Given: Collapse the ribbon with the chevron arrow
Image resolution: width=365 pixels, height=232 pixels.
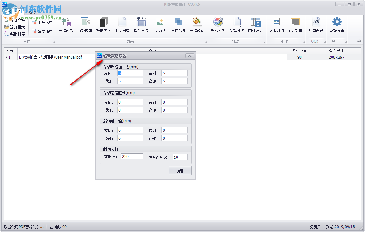Looking at the screenshot, I should tap(359, 41).
